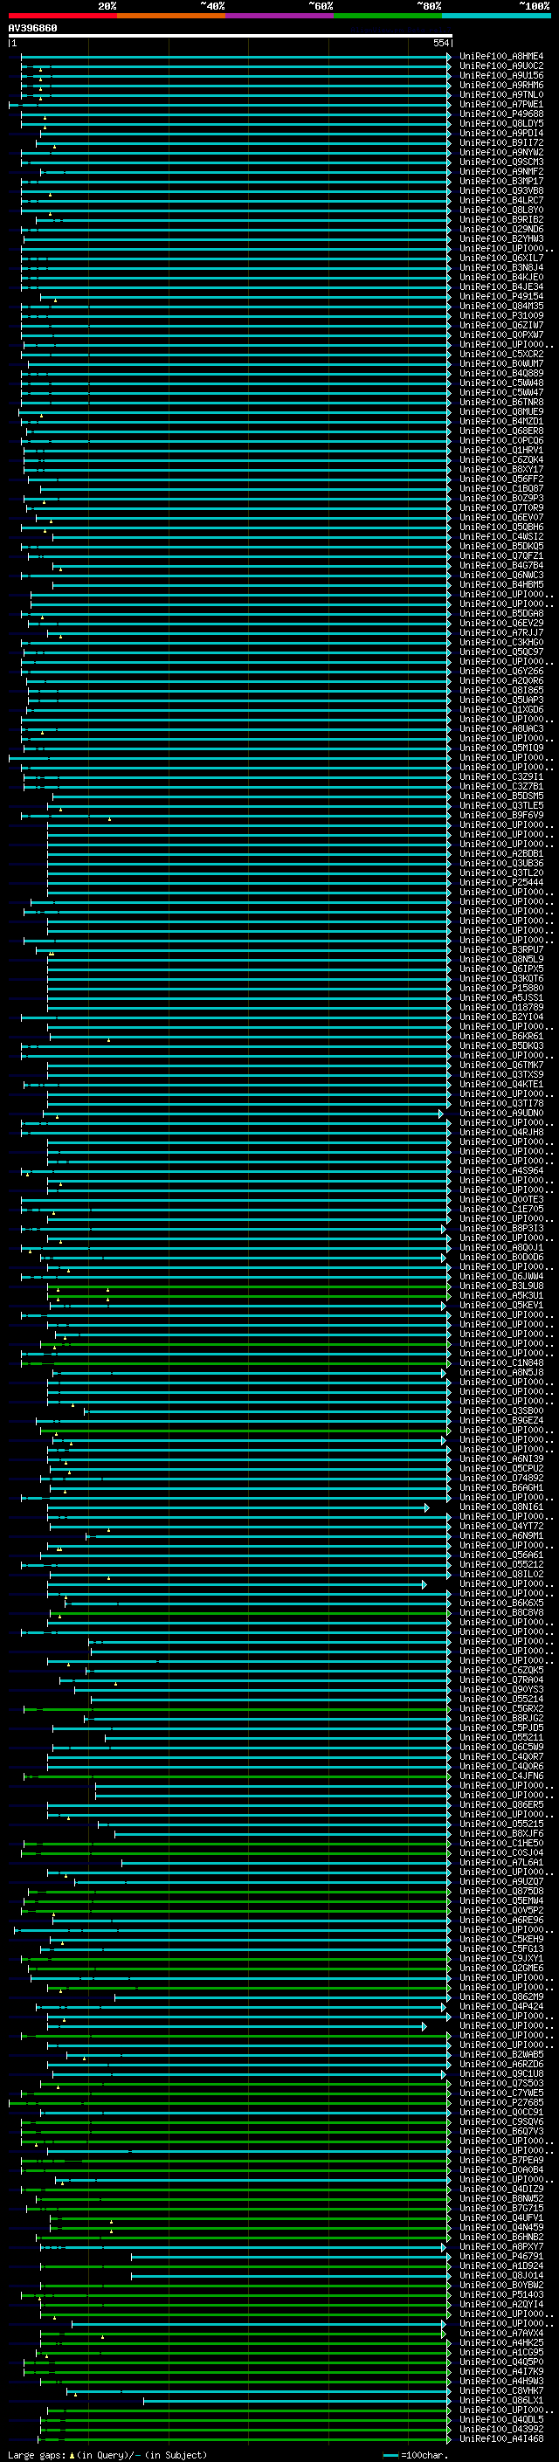Viewport: 559px width, 2462px height.
Task: Select the UniRef100_P49154 label
Action: pos(501,296)
